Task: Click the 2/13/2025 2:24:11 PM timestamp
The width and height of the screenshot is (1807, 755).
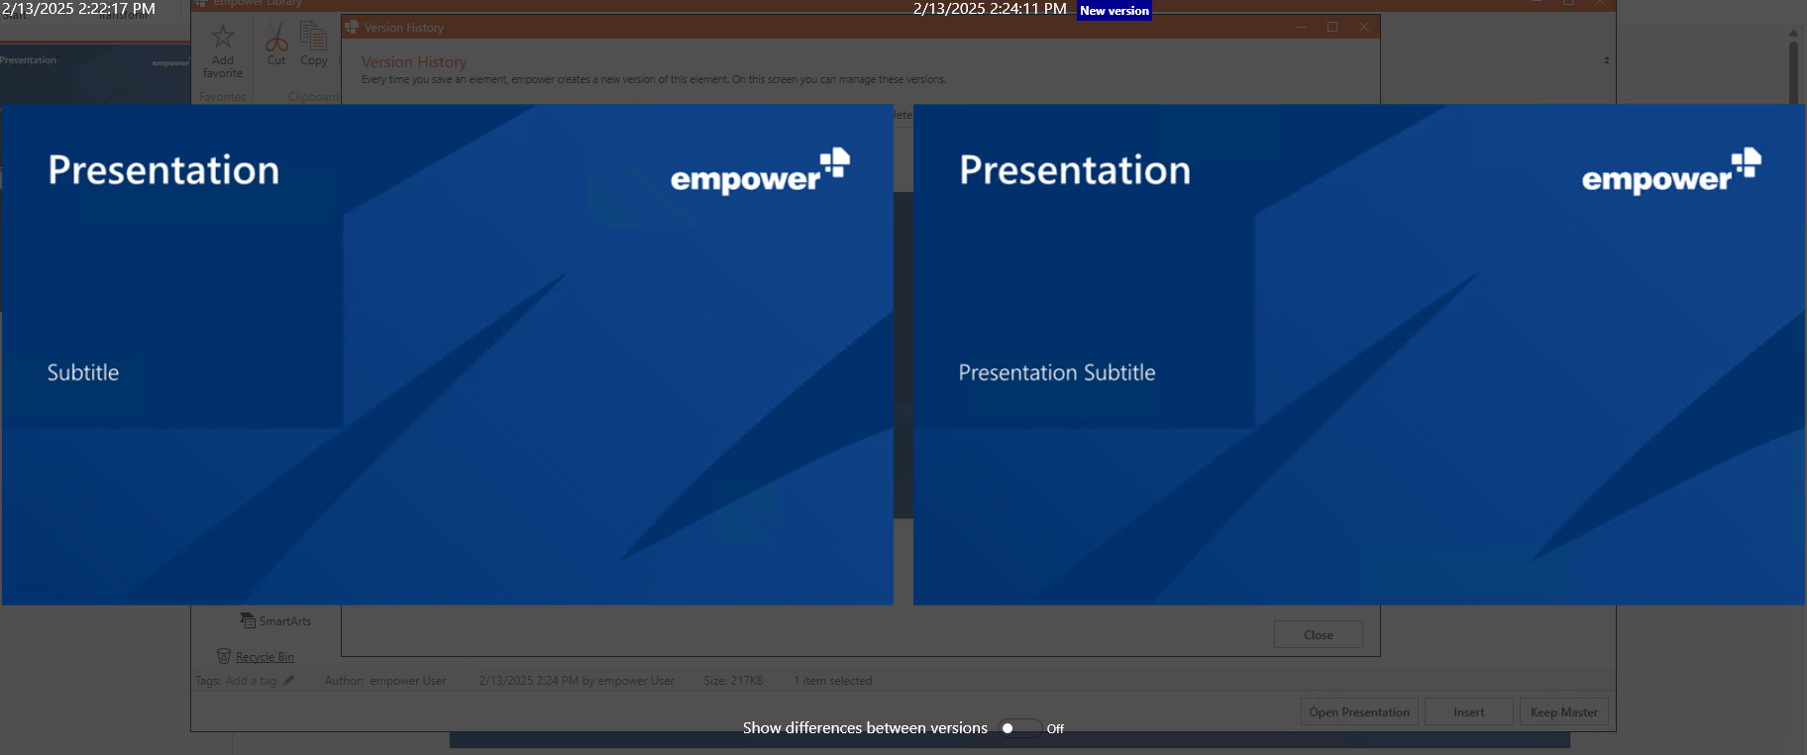Action: click(990, 9)
